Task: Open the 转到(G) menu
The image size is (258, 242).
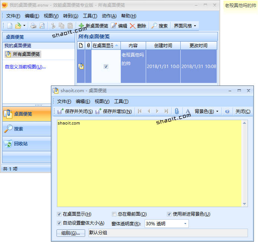Action: coord(71,16)
